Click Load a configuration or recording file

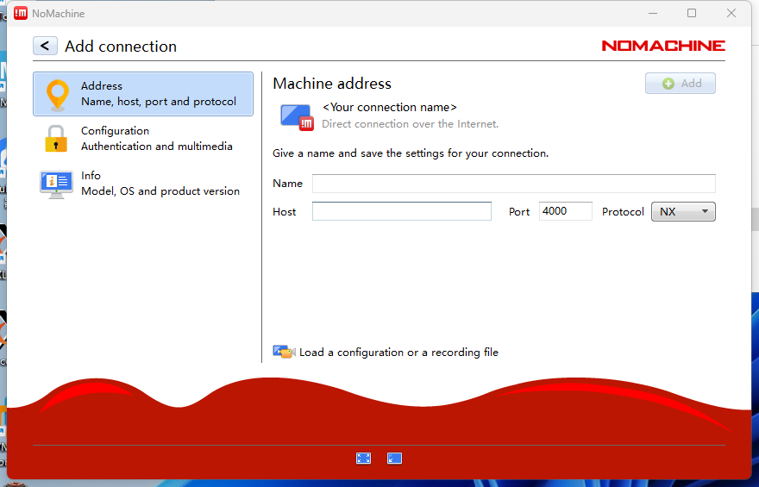(x=398, y=352)
